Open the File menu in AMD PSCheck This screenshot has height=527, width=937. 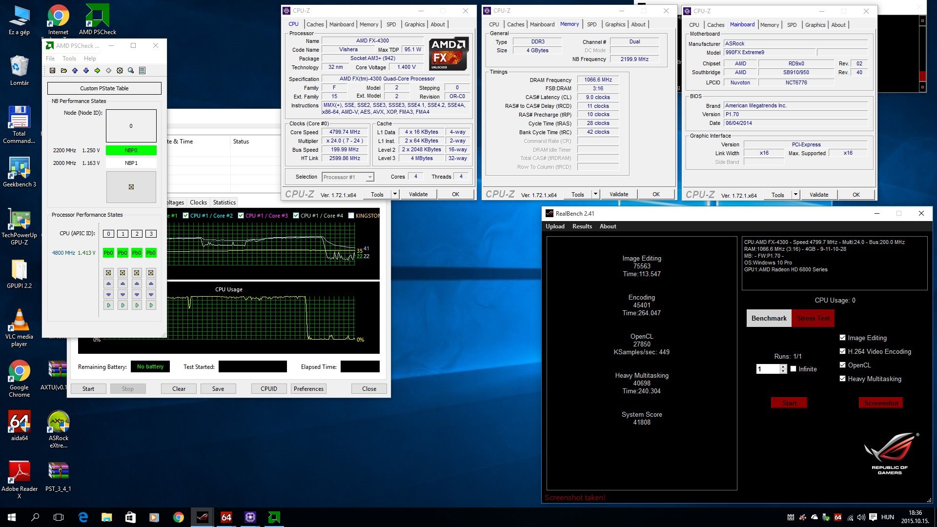point(50,59)
